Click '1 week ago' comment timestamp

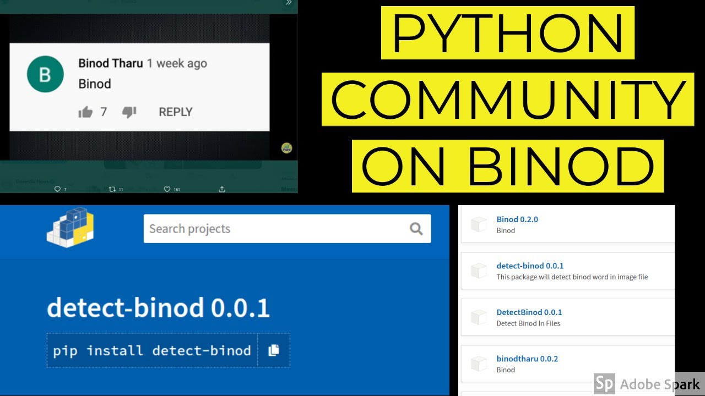pyautogui.click(x=177, y=63)
